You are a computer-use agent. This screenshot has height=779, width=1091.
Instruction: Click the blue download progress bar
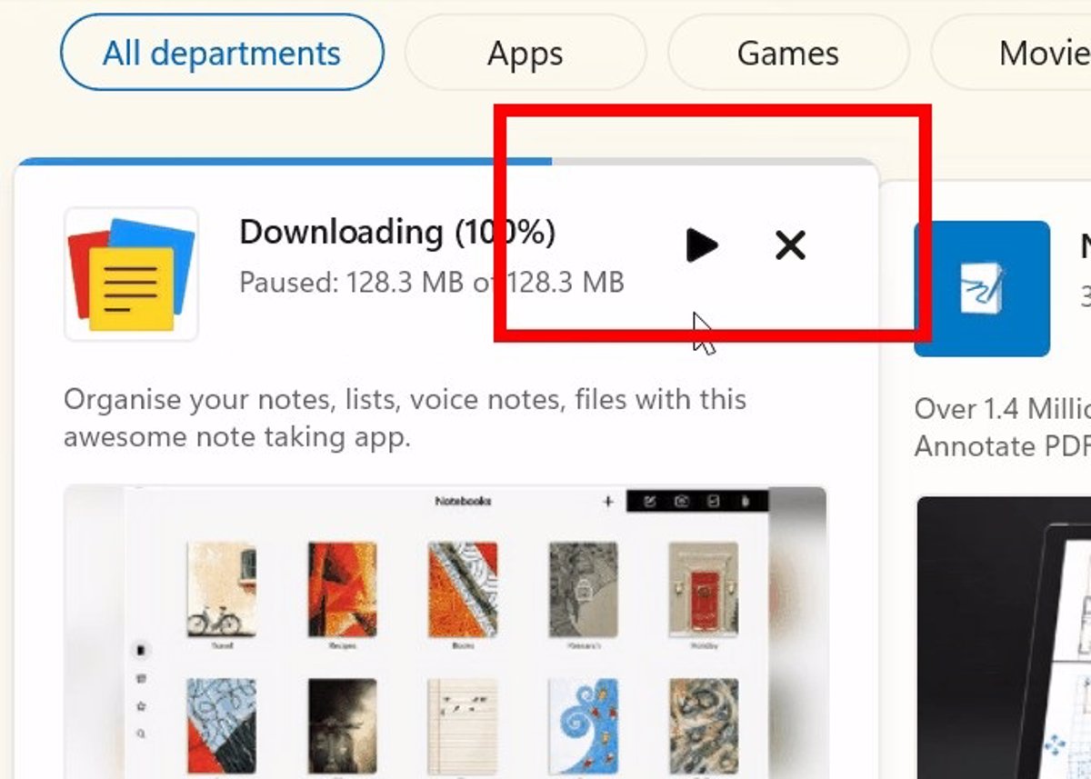(284, 162)
